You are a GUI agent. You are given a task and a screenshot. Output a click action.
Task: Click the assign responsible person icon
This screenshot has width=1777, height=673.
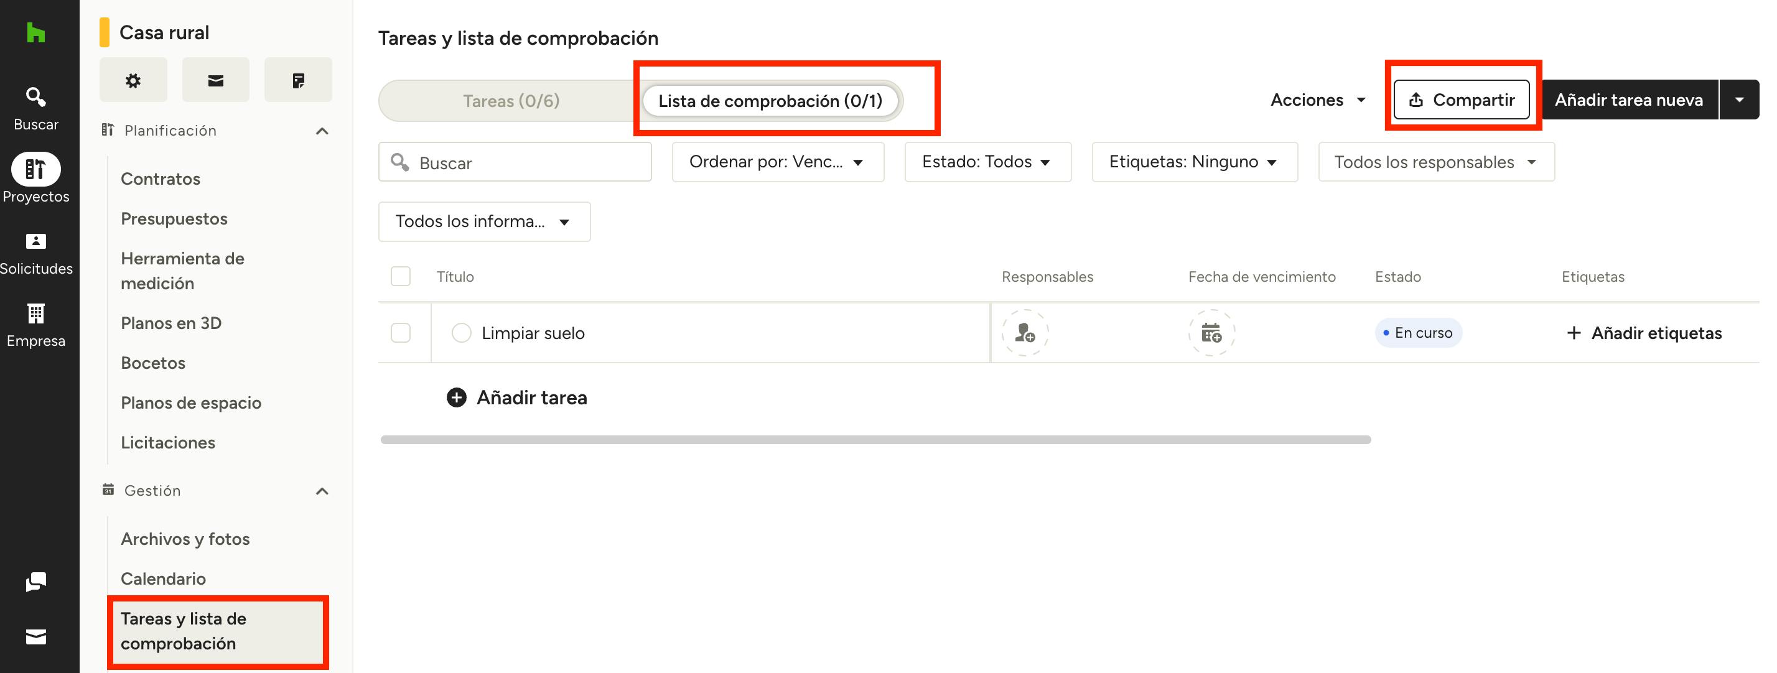pyautogui.click(x=1025, y=333)
